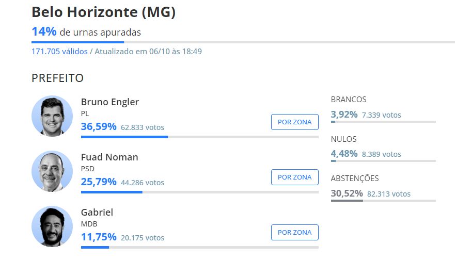Select the Bruno Engler candidate name

click(x=110, y=102)
